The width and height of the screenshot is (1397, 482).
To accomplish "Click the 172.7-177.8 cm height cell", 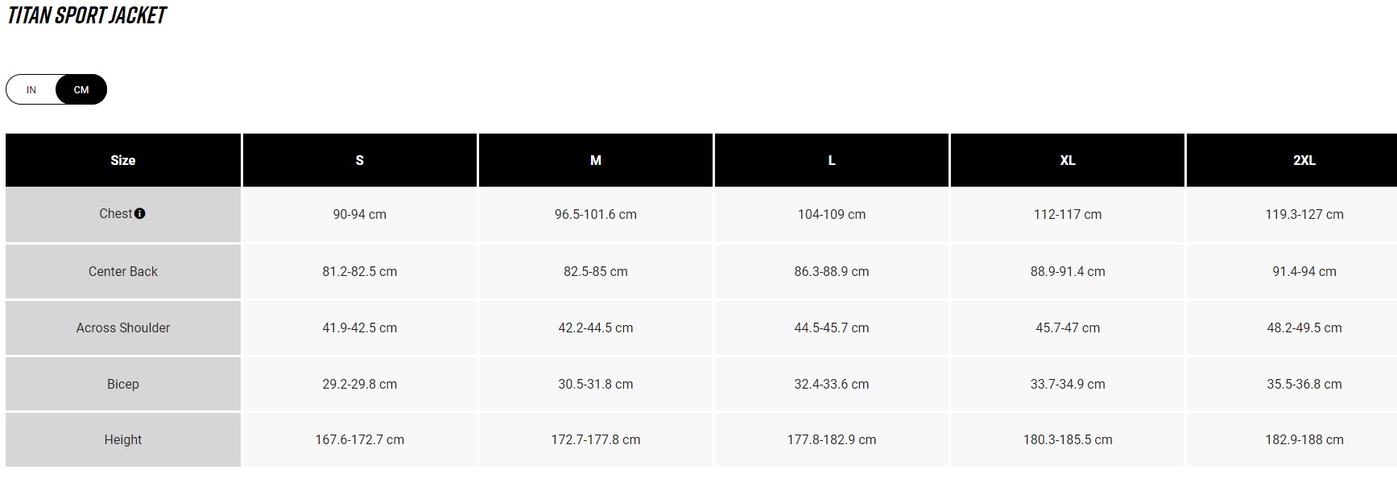I will pyautogui.click(x=596, y=439).
